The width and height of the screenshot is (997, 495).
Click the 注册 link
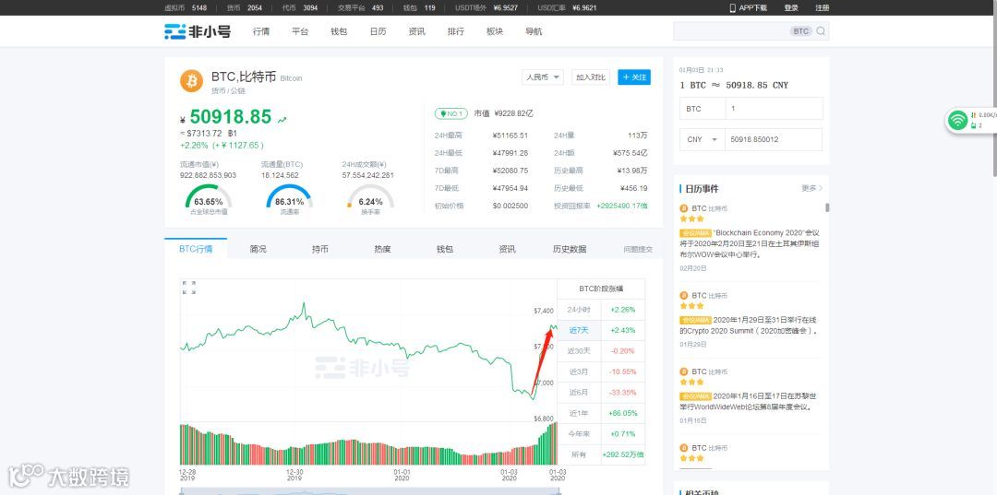tap(823, 7)
